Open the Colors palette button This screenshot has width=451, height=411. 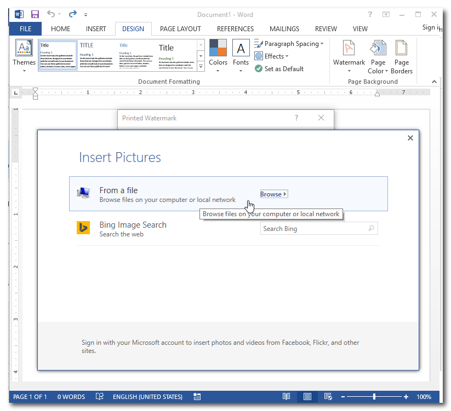coord(218,55)
